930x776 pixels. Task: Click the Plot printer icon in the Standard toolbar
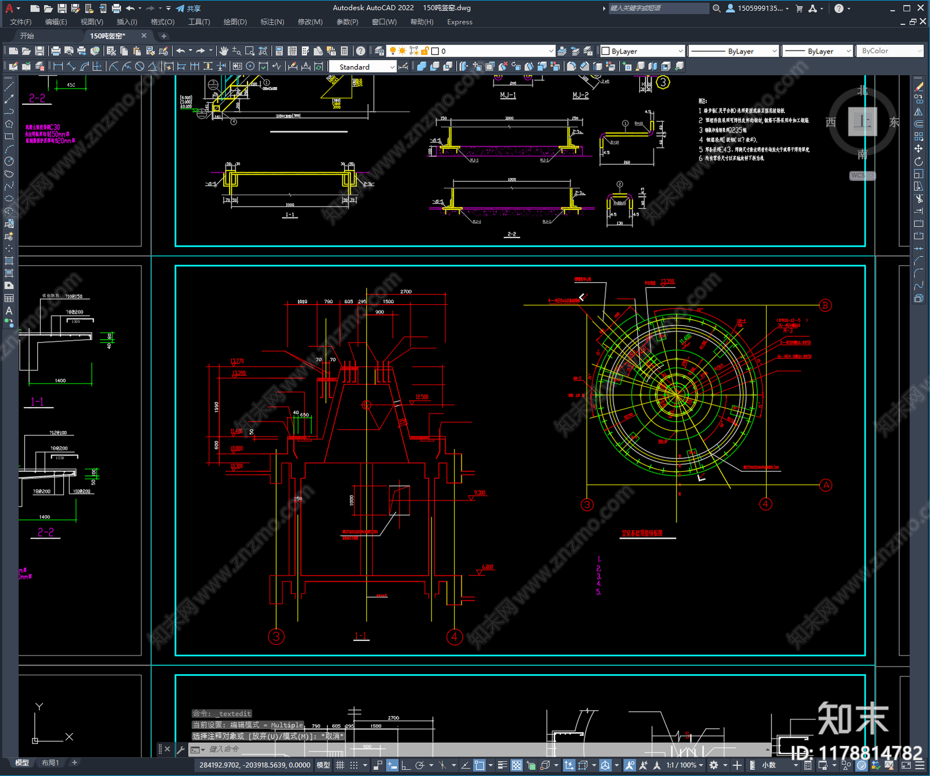click(x=56, y=51)
